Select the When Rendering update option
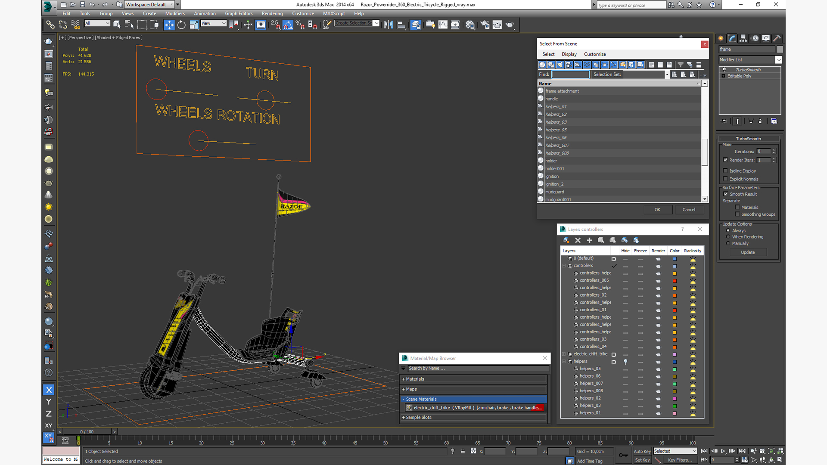 (x=728, y=237)
